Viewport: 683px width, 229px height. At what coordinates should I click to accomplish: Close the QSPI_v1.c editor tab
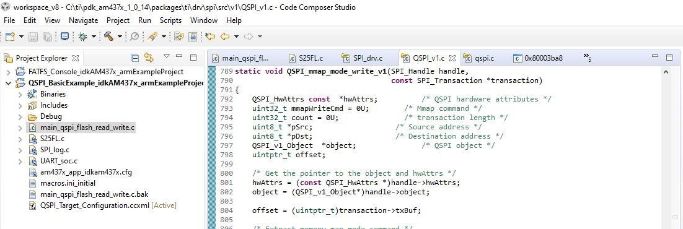452,58
